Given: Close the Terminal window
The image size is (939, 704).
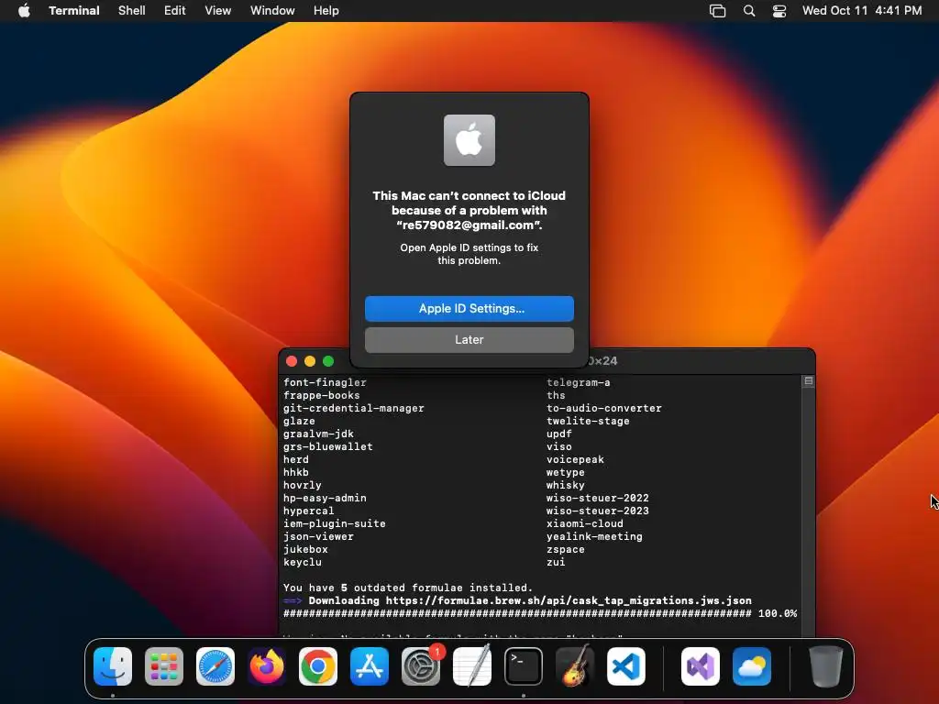Looking at the screenshot, I should pos(292,361).
